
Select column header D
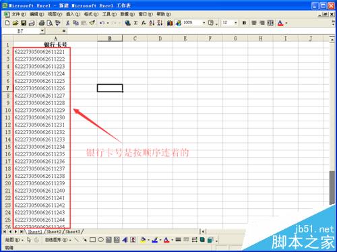coord(160,38)
